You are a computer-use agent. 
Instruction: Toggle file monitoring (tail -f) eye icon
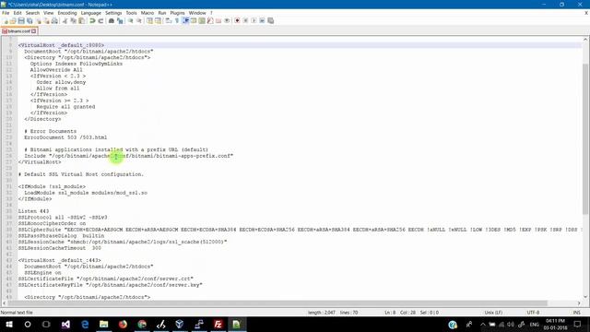[x=227, y=20]
